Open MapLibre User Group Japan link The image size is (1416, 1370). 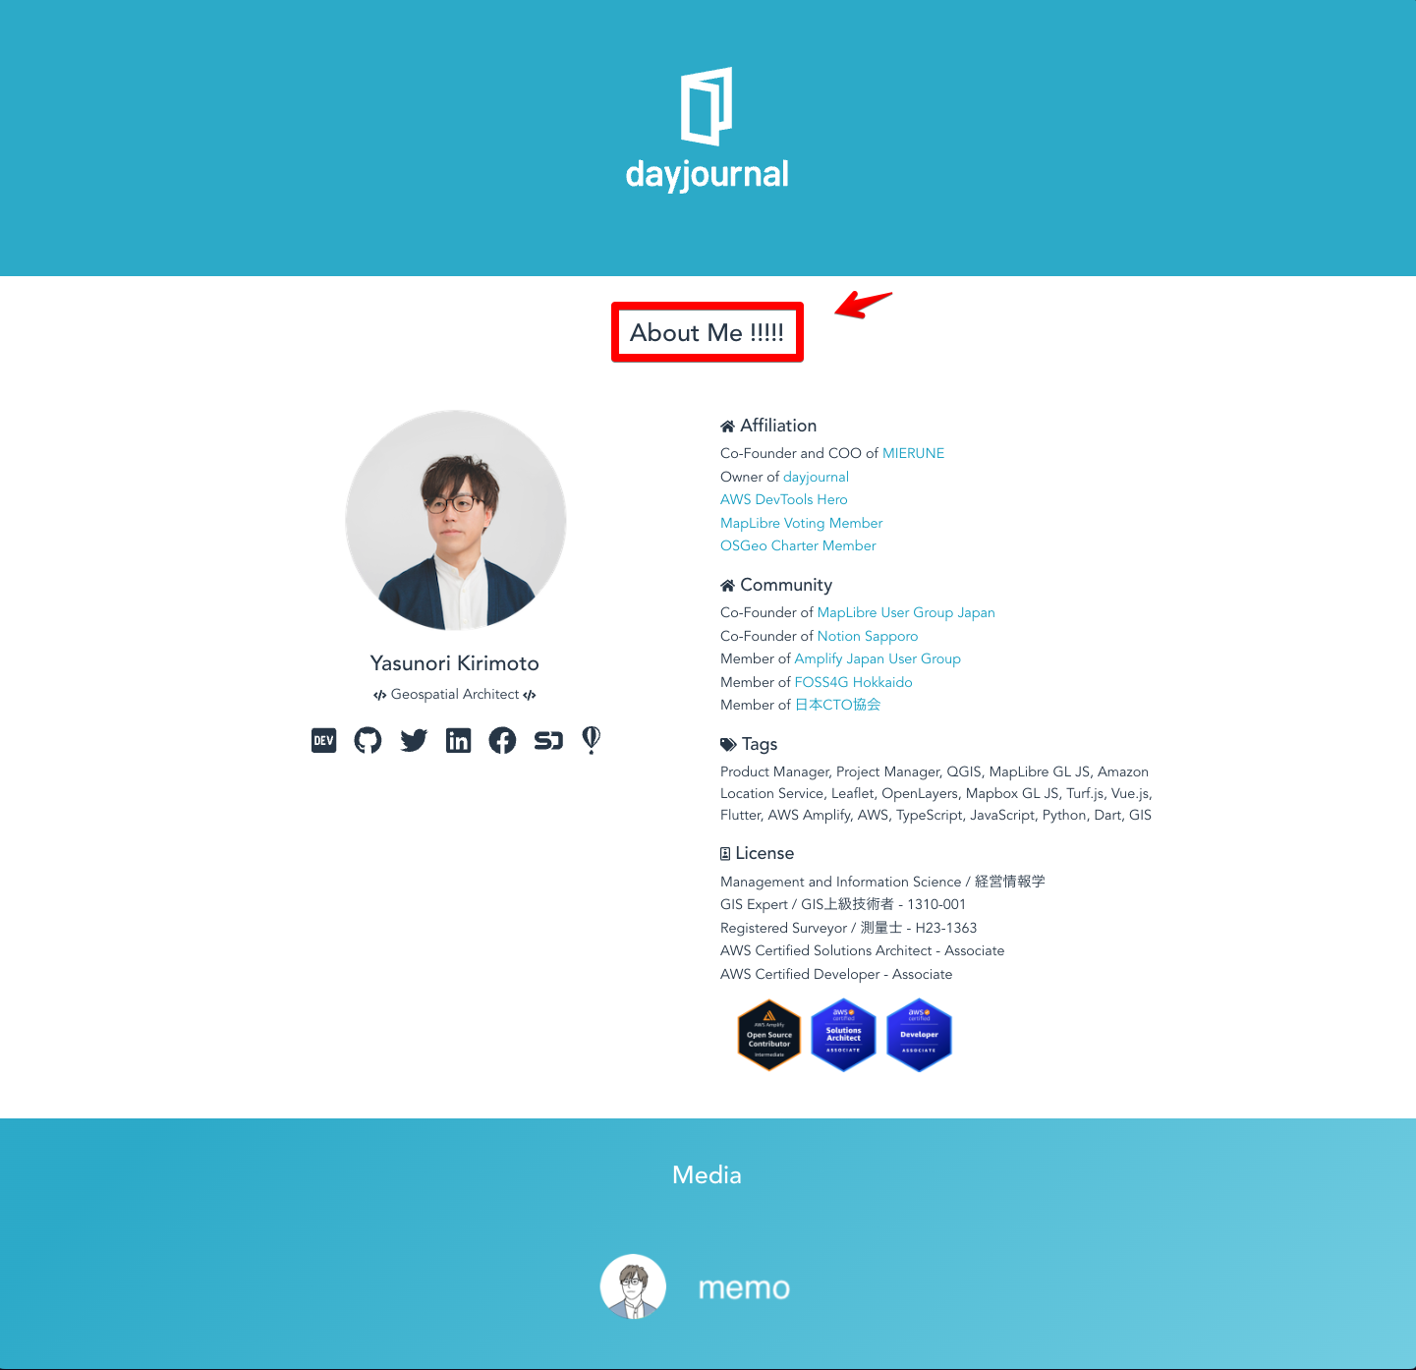coord(906,612)
